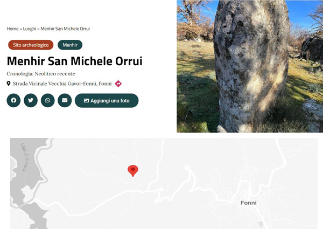
Task: Click the Aggiungi una foto button
Action: click(x=107, y=101)
